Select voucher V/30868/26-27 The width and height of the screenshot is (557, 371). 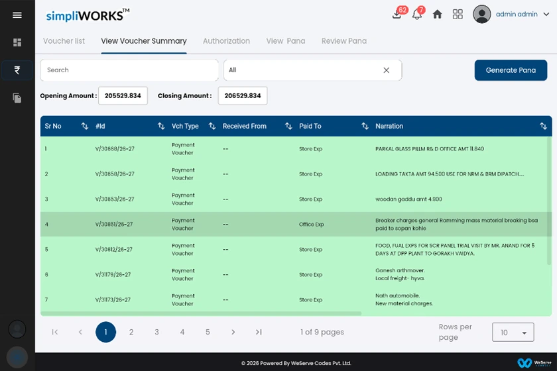pyautogui.click(x=115, y=149)
